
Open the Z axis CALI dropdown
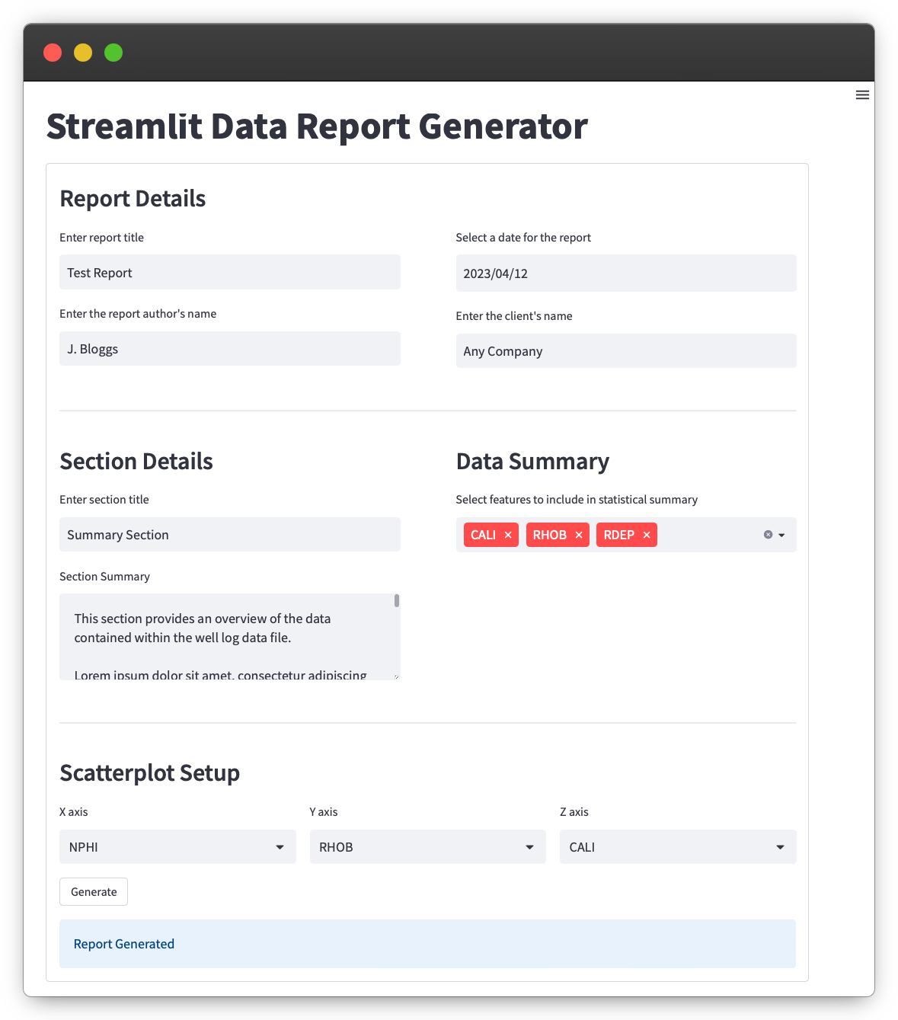pos(677,847)
